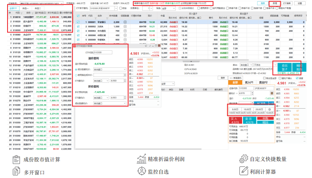The width and height of the screenshot is (312, 178).
Task: Select 成份股委托价 radio button in calculator
Action: coord(76,70)
